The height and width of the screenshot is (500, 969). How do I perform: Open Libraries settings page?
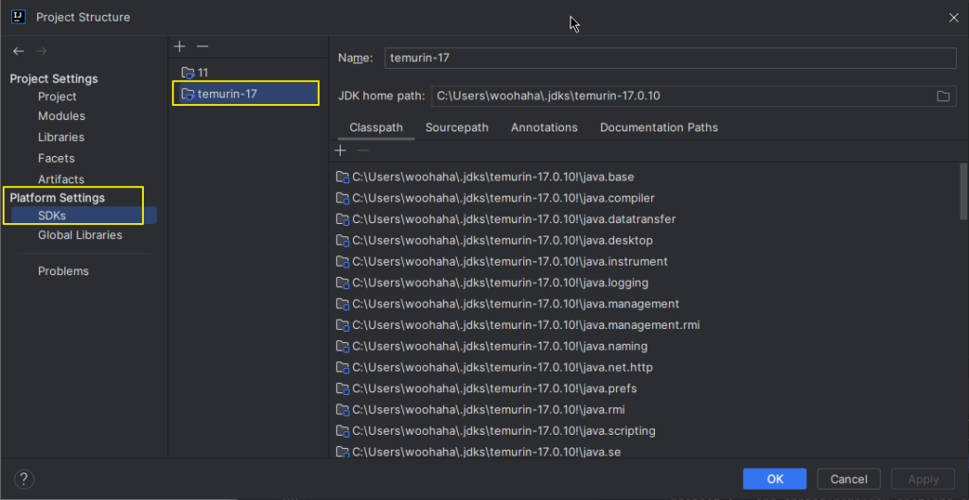(x=61, y=137)
